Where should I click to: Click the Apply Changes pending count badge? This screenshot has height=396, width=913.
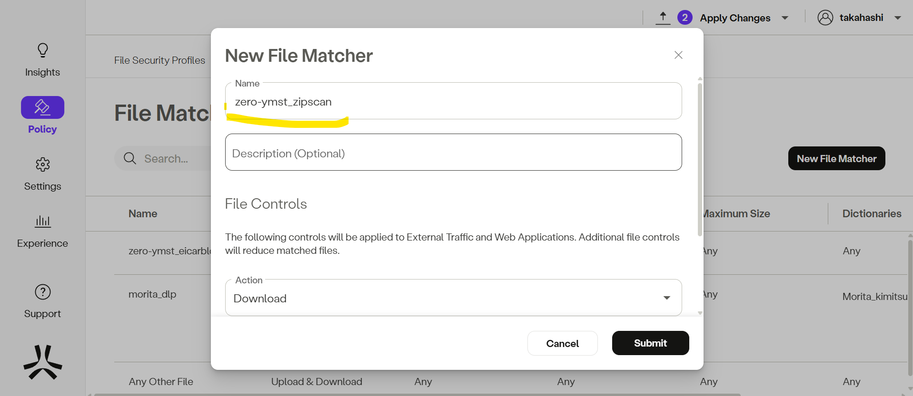tap(685, 18)
